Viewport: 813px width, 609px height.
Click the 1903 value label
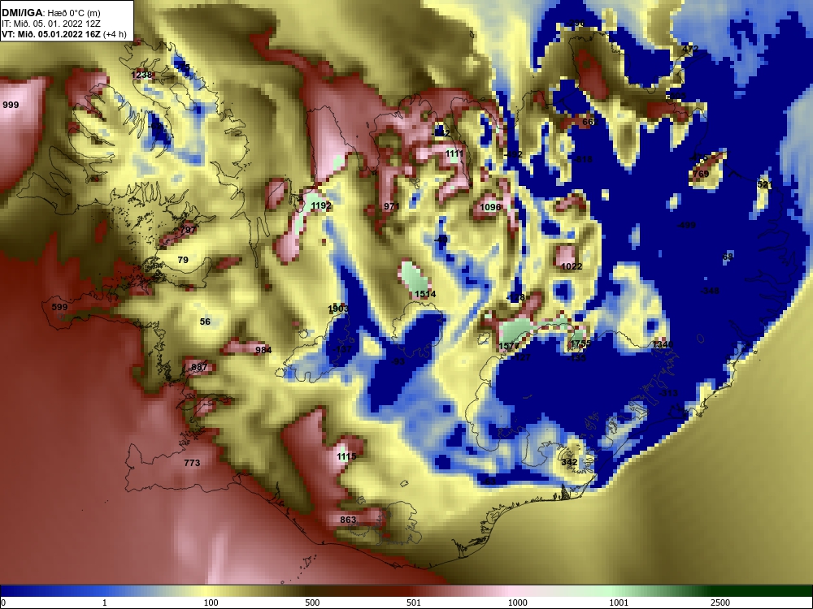[338, 309]
